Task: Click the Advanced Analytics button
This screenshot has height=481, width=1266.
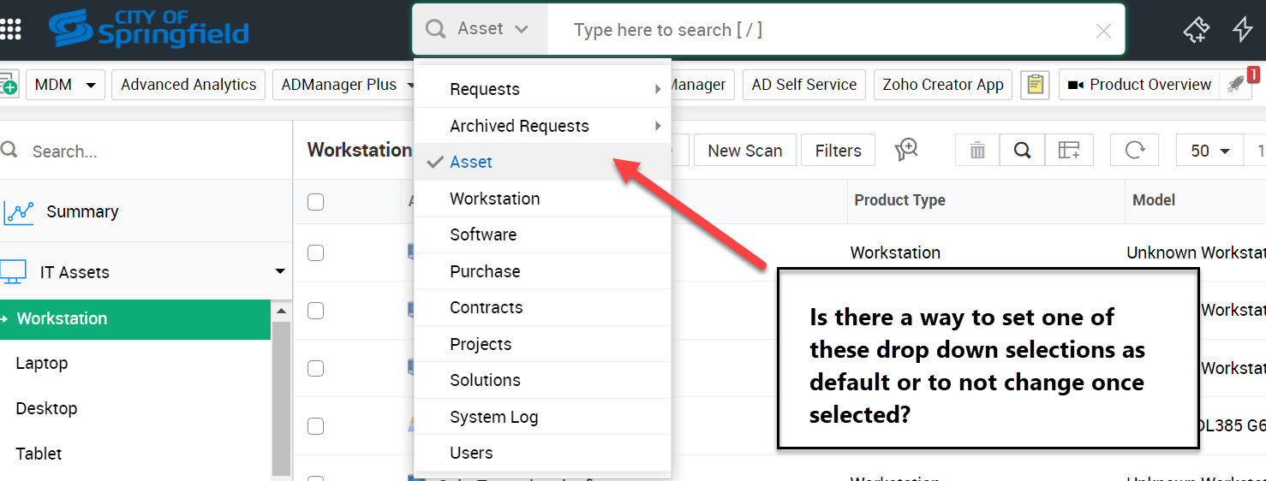Action: [188, 85]
